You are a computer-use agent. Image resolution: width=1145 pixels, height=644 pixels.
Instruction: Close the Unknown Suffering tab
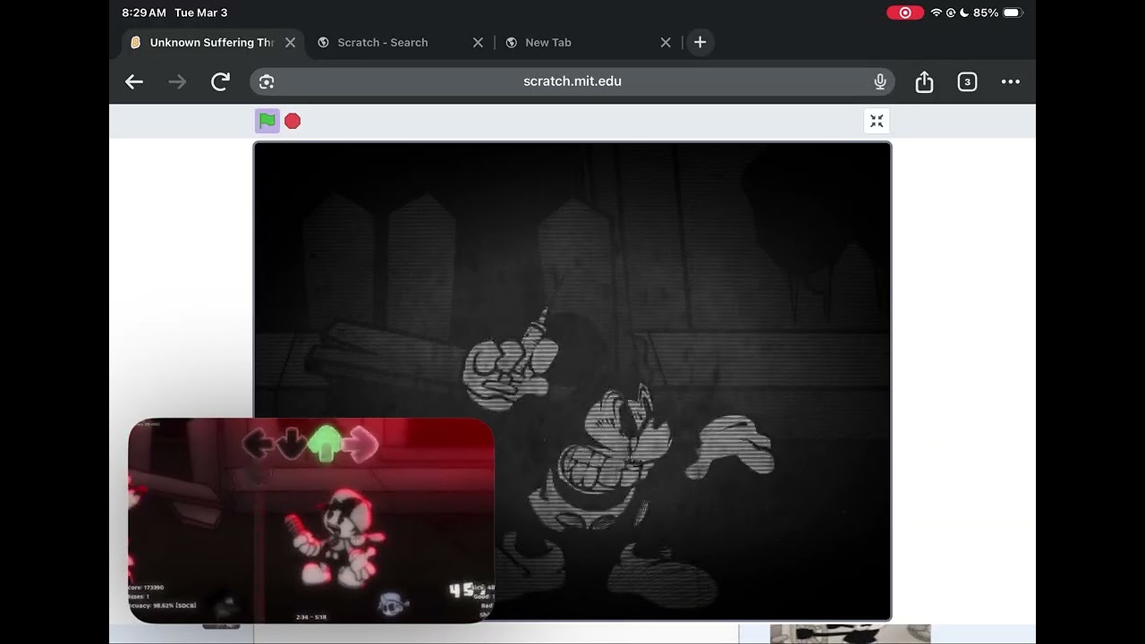[x=290, y=42]
